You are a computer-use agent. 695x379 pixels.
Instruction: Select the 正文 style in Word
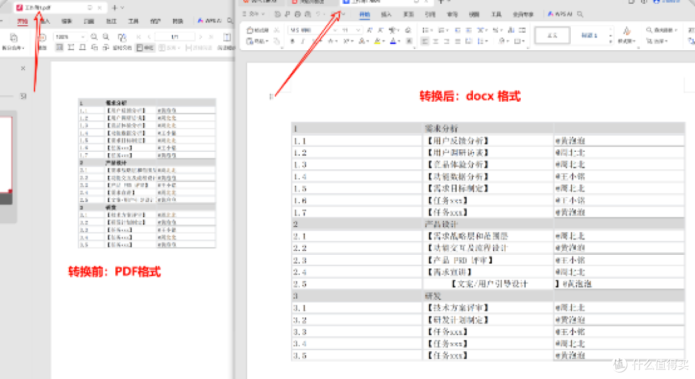tap(552, 35)
